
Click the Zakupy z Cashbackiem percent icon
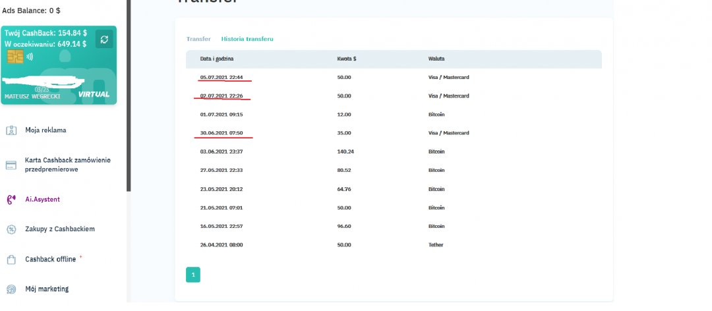[11, 229]
